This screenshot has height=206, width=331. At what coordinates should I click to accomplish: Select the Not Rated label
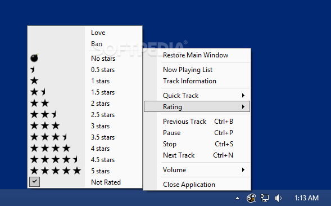pos(106,182)
